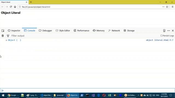Open the Windows Start menu
This screenshot has height=98, width=175.
(x=3, y=95)
